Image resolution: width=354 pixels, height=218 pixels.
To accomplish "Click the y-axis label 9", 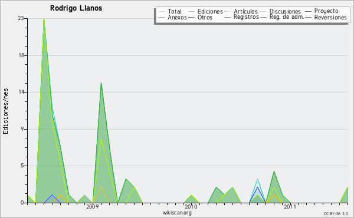I will click(22, 129).
